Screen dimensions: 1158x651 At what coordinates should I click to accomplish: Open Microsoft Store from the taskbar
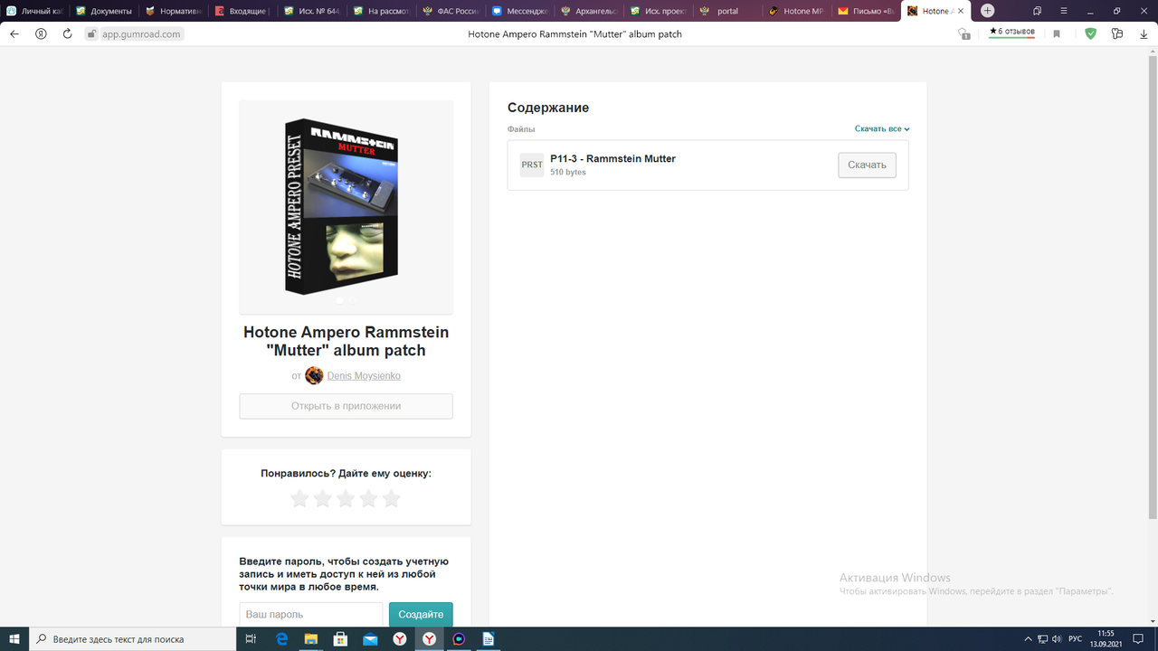coord(340,638)
